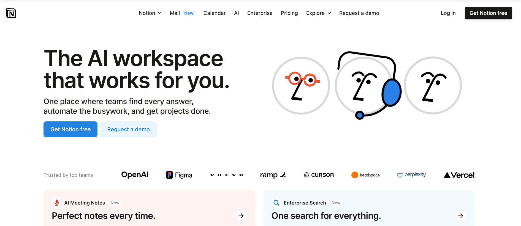The image size is (521, 226).
Task: Select AI in the top navigation
Action: (x=237, y=13)
